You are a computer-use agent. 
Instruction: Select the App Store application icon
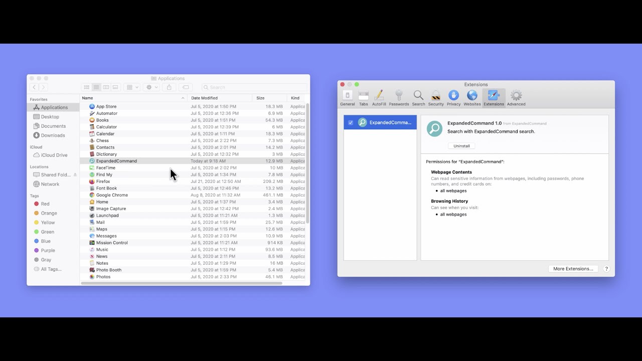(92, 106)
